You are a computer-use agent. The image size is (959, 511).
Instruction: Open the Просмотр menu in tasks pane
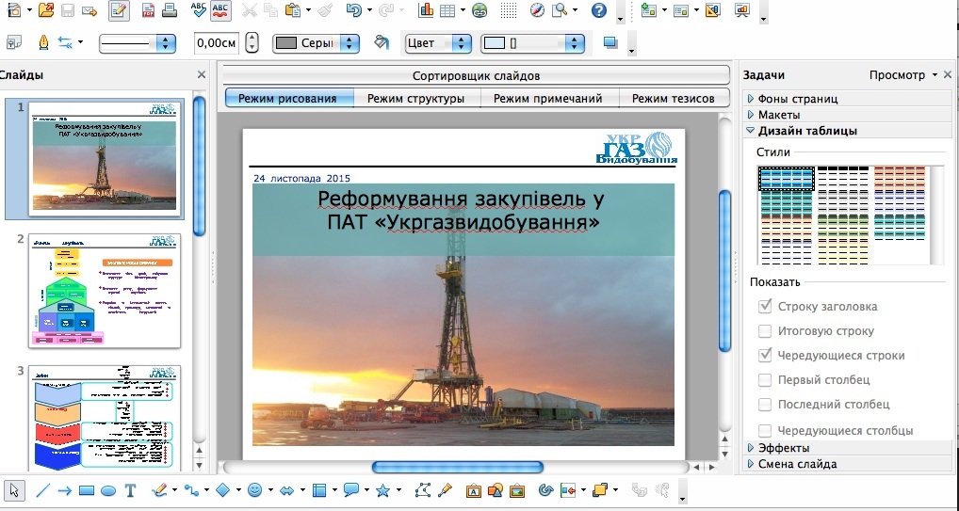tap(902, 75)
